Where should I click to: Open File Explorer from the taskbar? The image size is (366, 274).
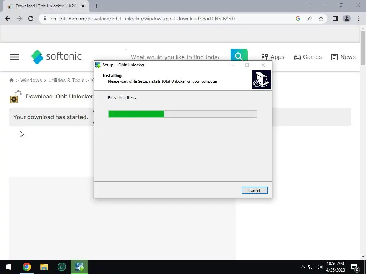[44, 267]
